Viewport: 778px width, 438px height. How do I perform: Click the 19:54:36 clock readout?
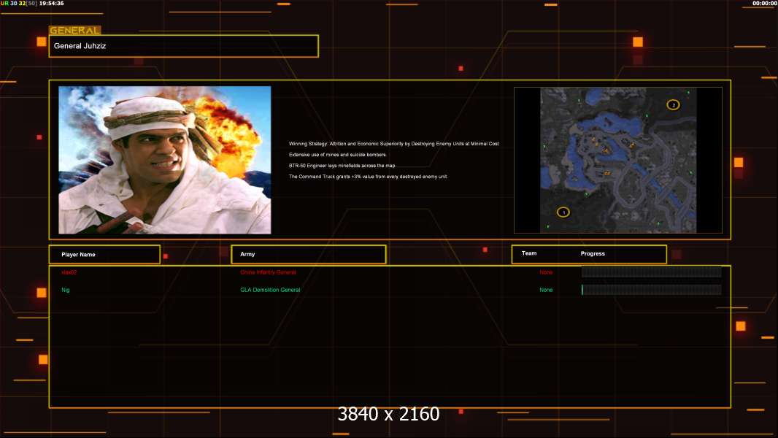[x=51, y=4]
